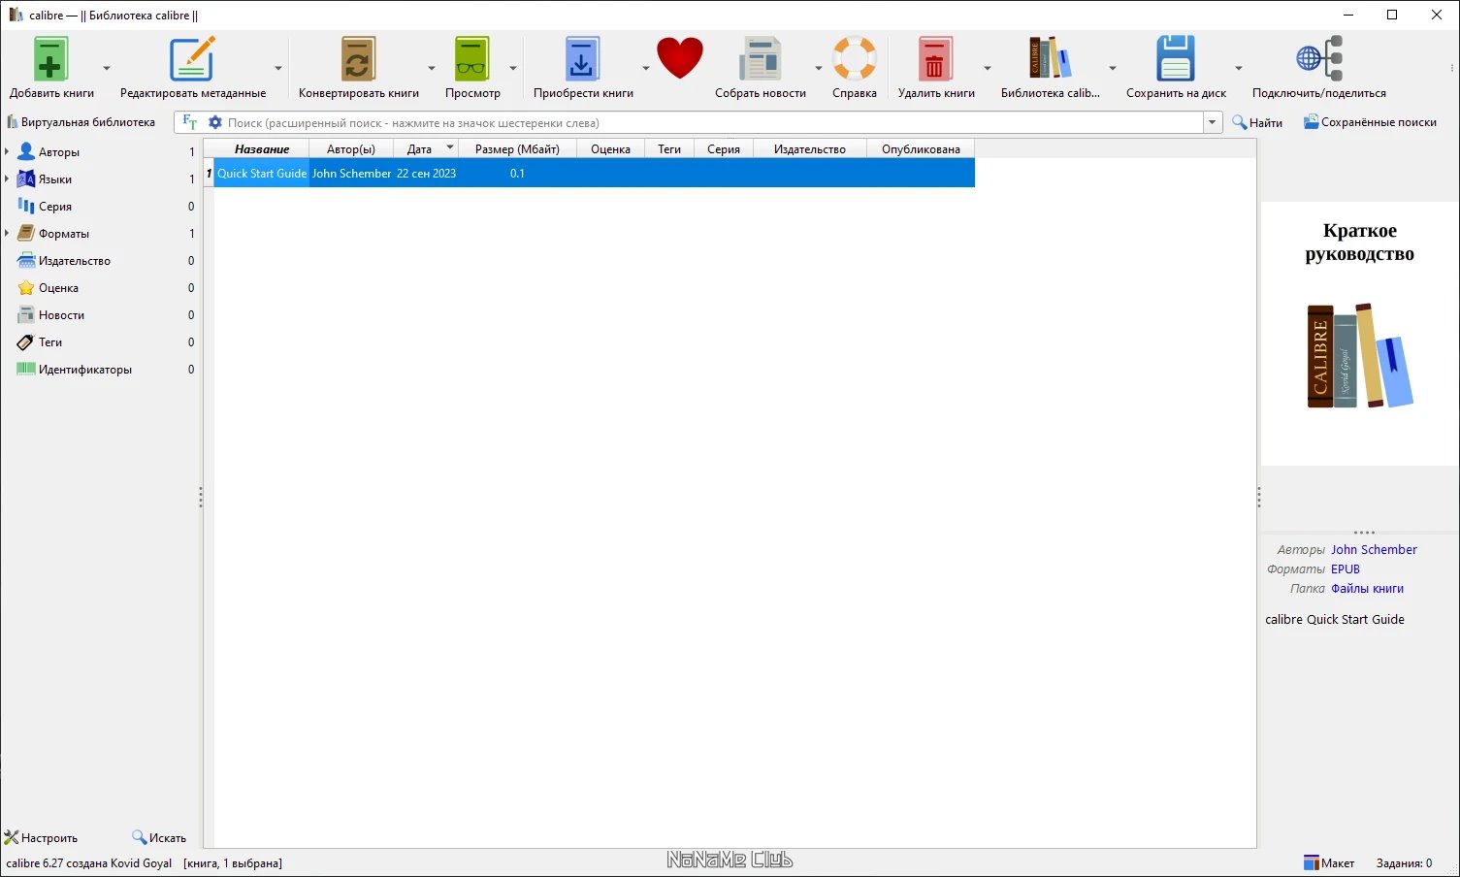This screenshot has height=877, width=1460.
Task: Click the Искать button in tag browser
Action: [x=159, y=838]
